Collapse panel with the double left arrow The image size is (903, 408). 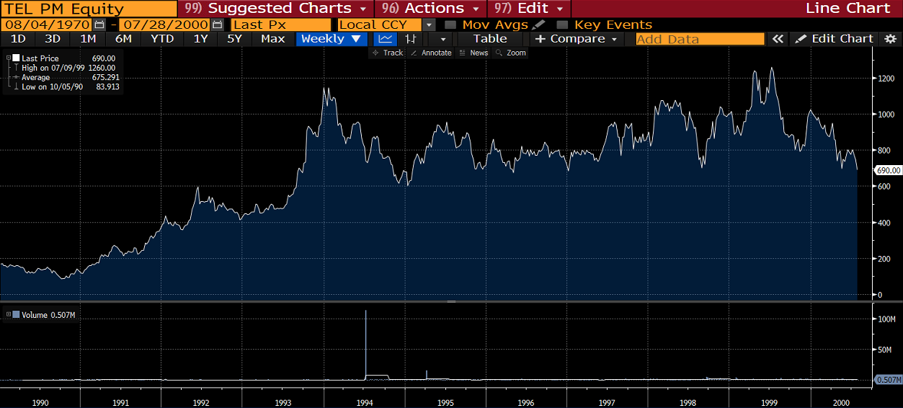click(x=777, y=39)
